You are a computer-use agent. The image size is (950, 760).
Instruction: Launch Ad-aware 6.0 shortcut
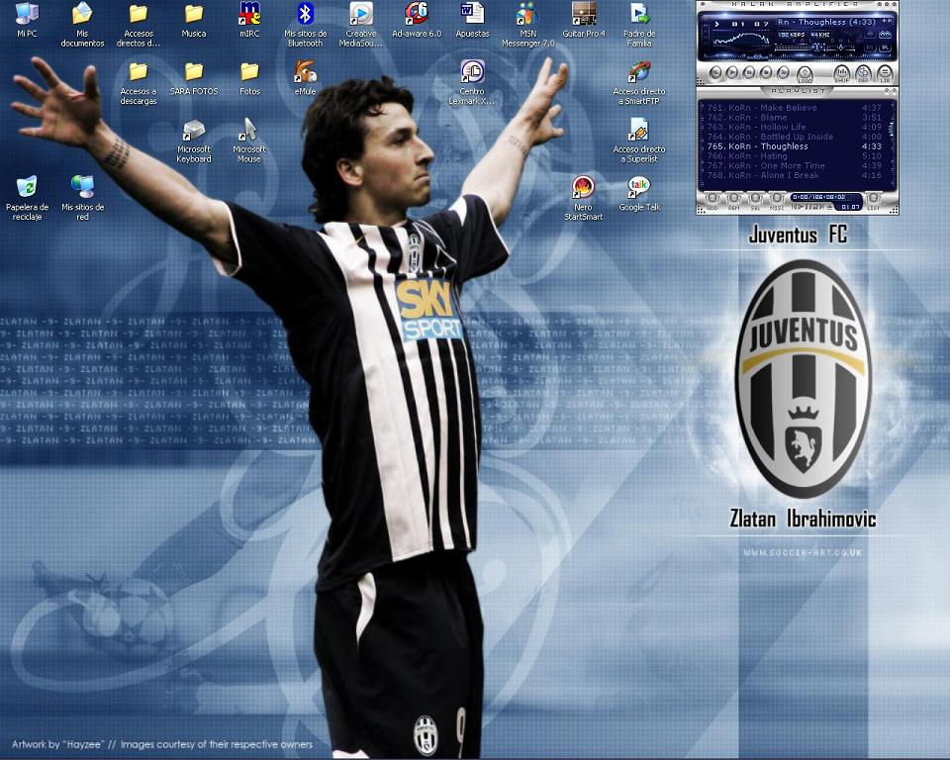tap(417, 20)
